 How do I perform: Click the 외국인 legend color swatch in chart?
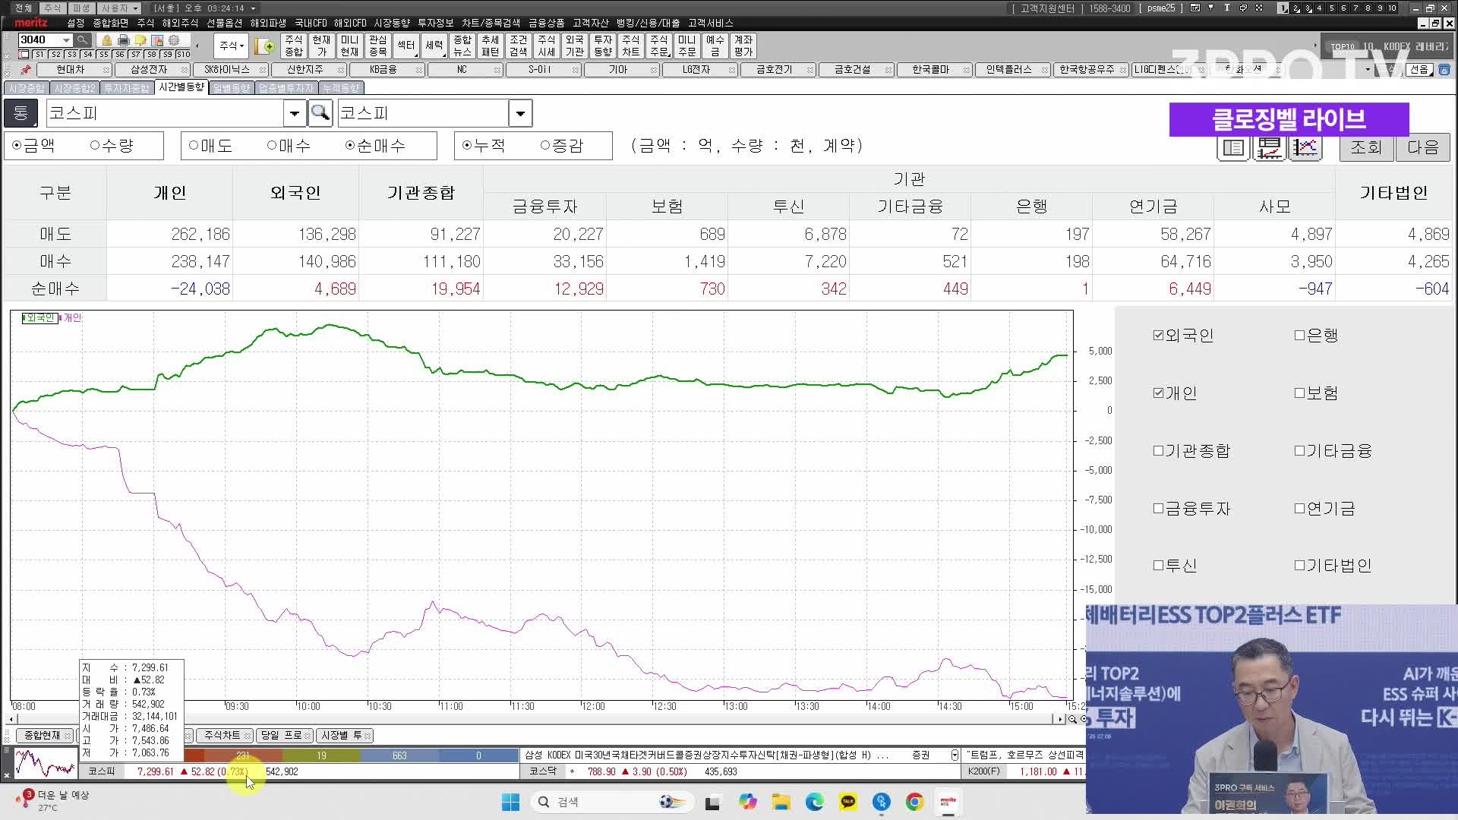coord(24,318)
